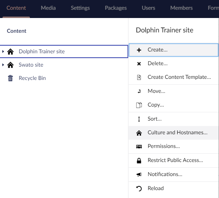
Task: Select Culture and Hostnames menu entry
Action: (x=174, y=133)
